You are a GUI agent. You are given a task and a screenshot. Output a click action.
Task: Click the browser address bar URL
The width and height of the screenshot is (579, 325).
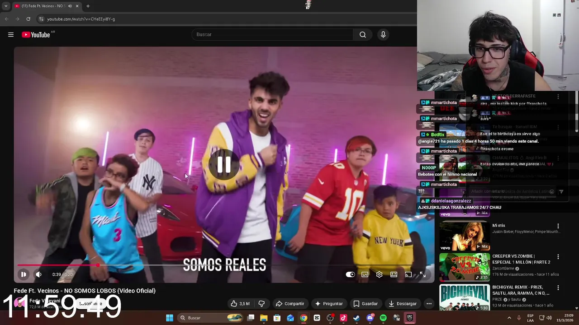(x=81, y=19)
